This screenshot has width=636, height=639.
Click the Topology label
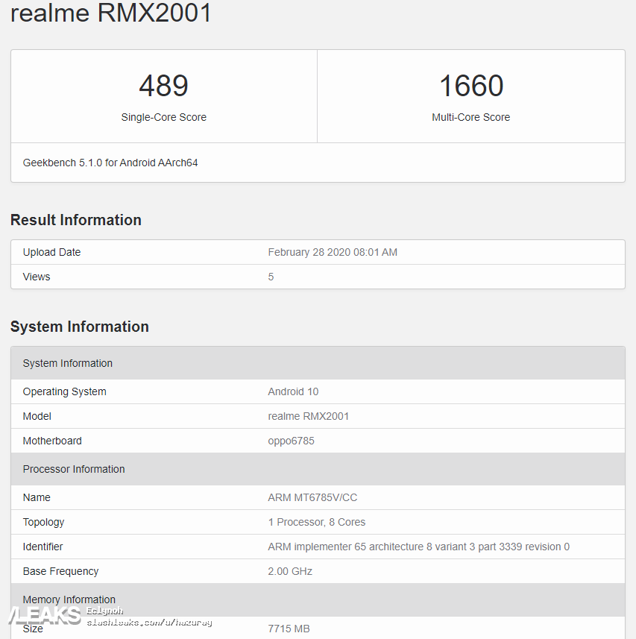pyautogui.click(x=43, y=522)
